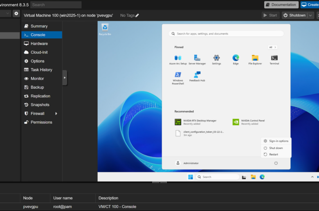Click the Proxmox search field
The image size is (319, 211).
point(56,4)
